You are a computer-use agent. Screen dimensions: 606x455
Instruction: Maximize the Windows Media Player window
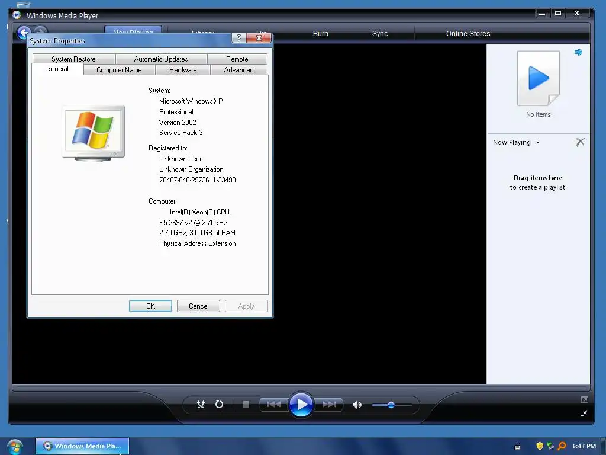(x=557, y=14)
